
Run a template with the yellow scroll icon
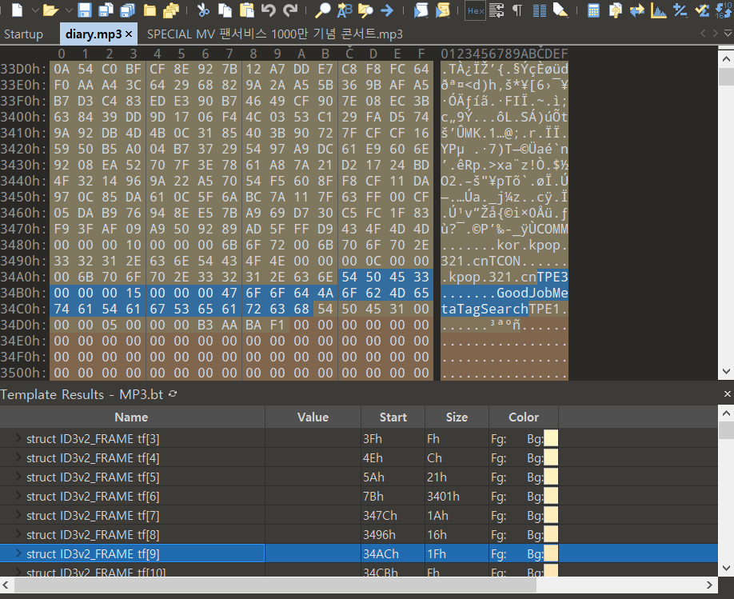442,10
